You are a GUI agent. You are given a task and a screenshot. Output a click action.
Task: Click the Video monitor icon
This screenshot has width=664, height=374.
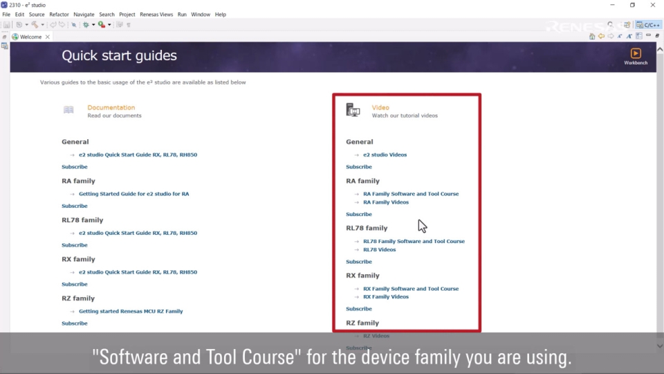(x=353, y=110)
